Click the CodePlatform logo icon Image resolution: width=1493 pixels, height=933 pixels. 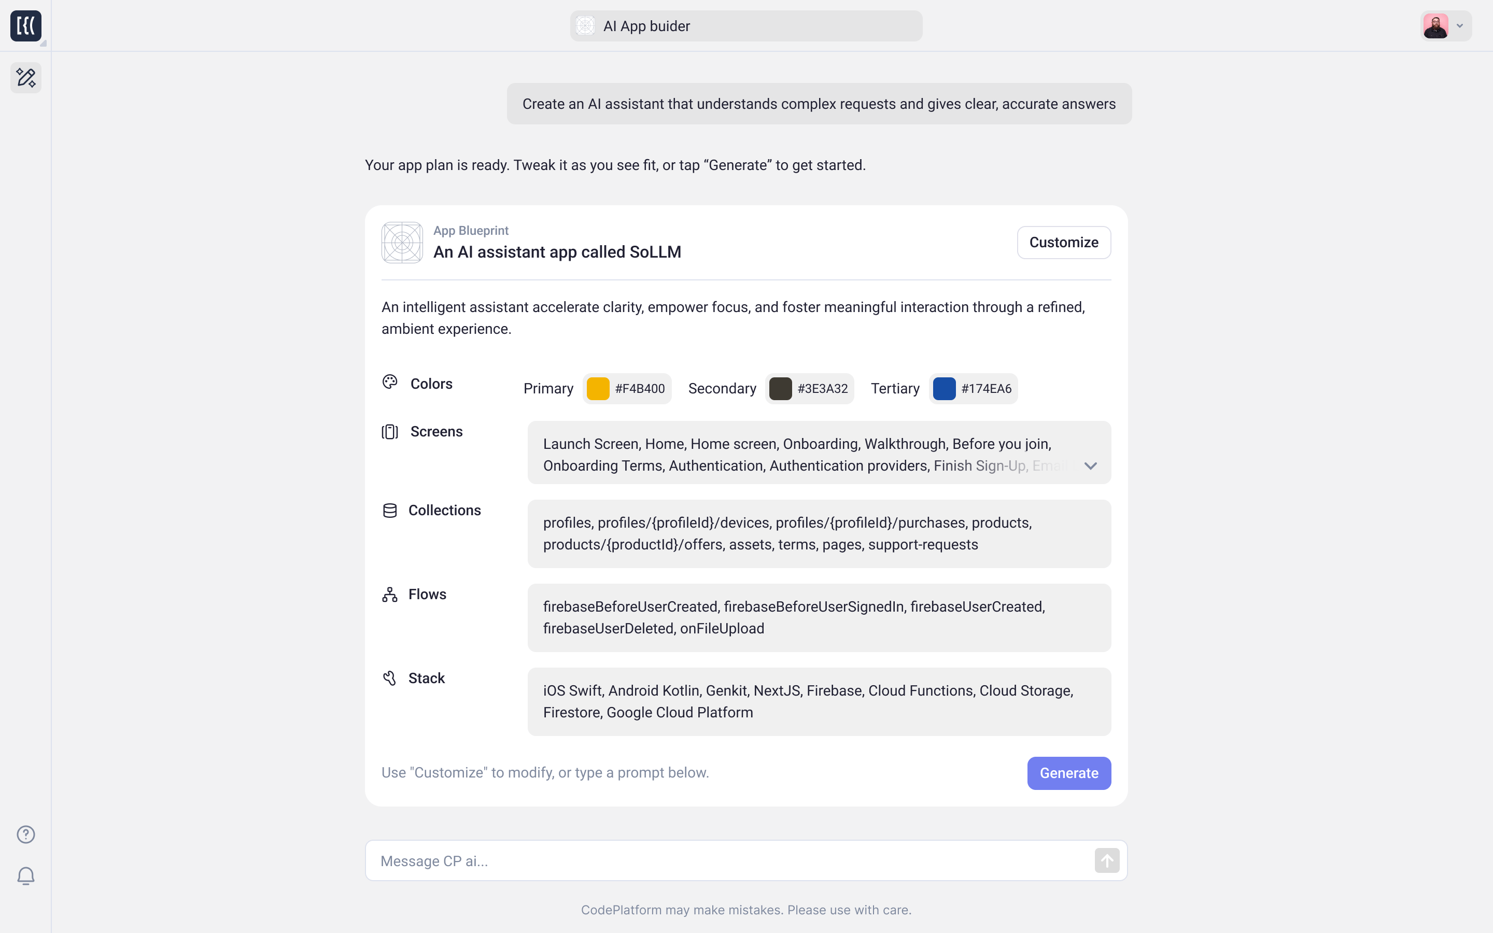[x=26, y=26]
